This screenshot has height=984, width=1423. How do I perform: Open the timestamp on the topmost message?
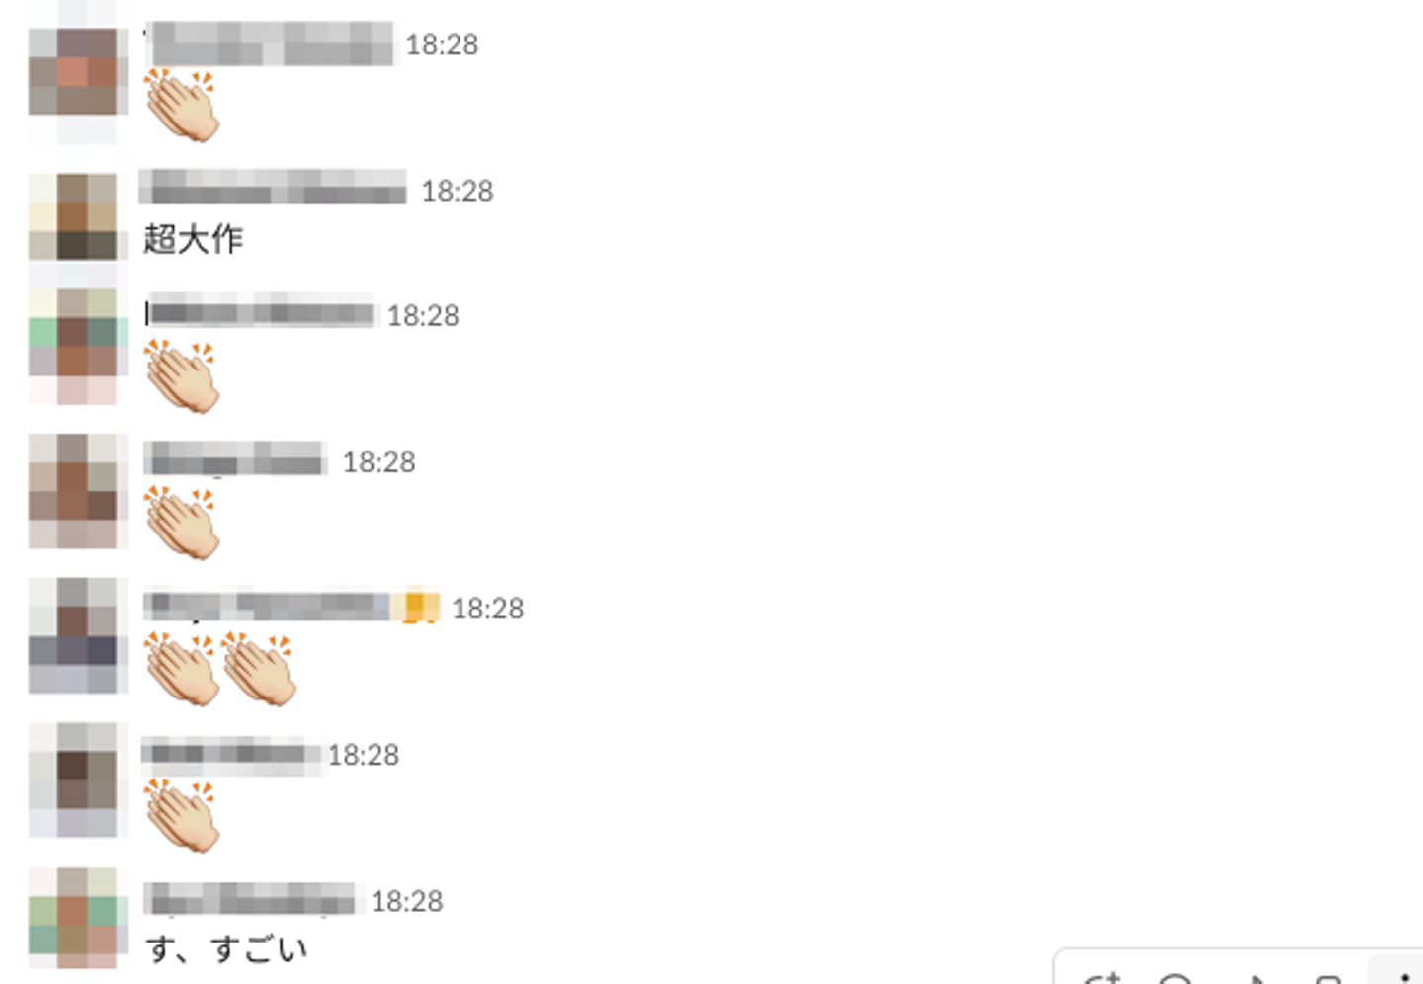[442, 44]
